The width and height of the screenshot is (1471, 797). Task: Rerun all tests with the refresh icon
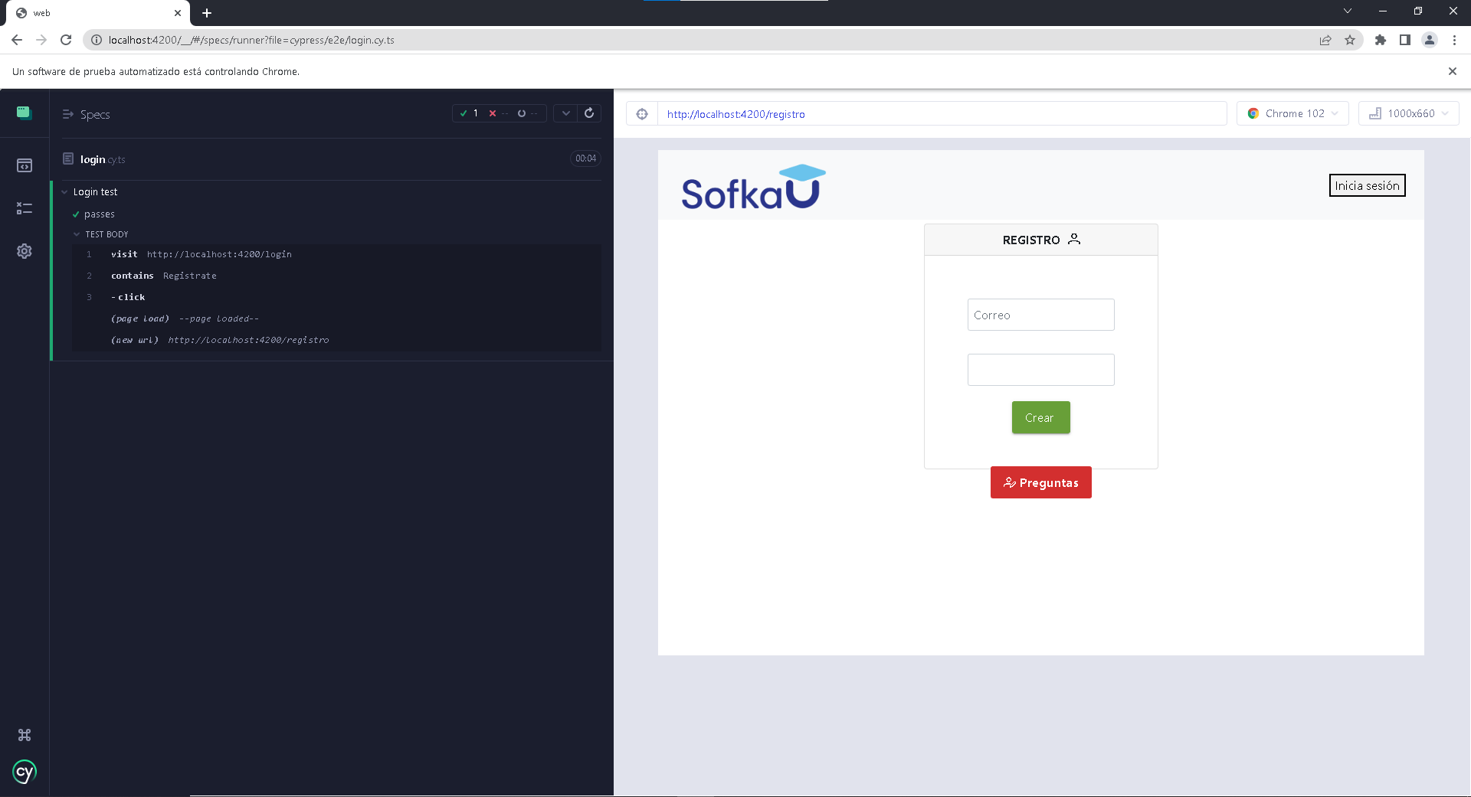[x=588, y=113]
